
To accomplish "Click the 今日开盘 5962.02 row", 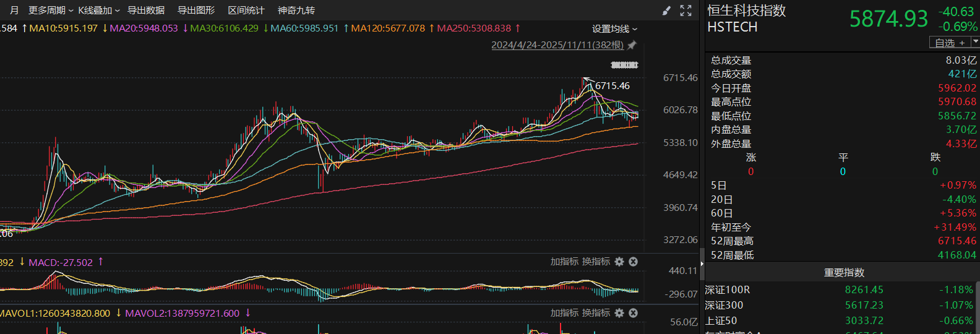I will pos(843,88).
